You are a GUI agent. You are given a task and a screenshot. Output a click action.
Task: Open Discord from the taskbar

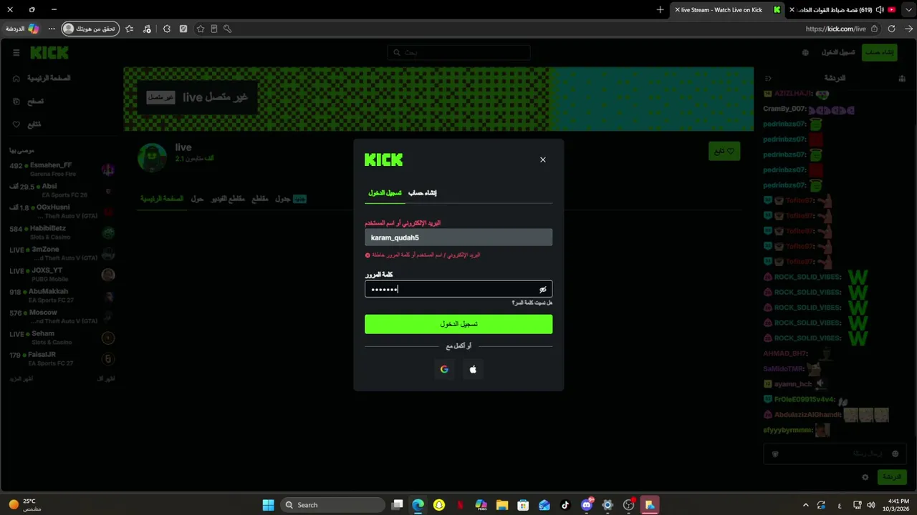pyautogui.click(x=587, y=505)
